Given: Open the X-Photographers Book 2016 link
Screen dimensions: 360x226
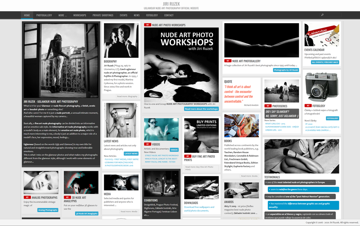Looking at the screenshot, I should tap(119, 165).
